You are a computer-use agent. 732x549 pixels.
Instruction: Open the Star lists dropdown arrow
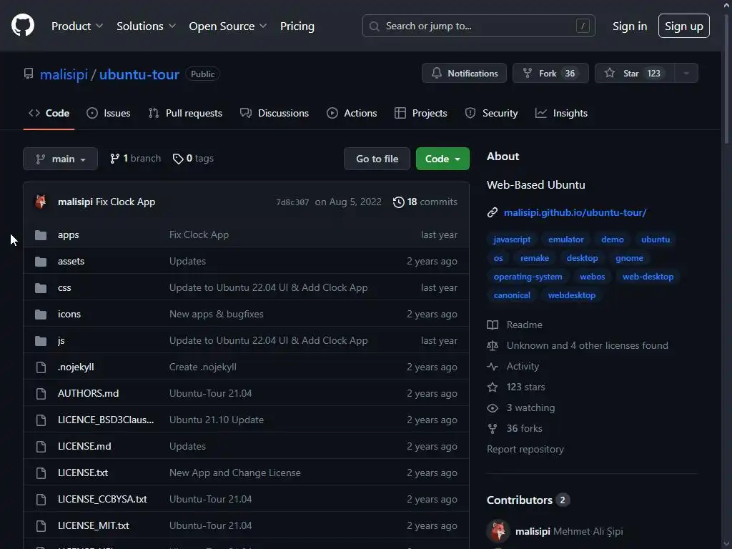pos(686,74)
